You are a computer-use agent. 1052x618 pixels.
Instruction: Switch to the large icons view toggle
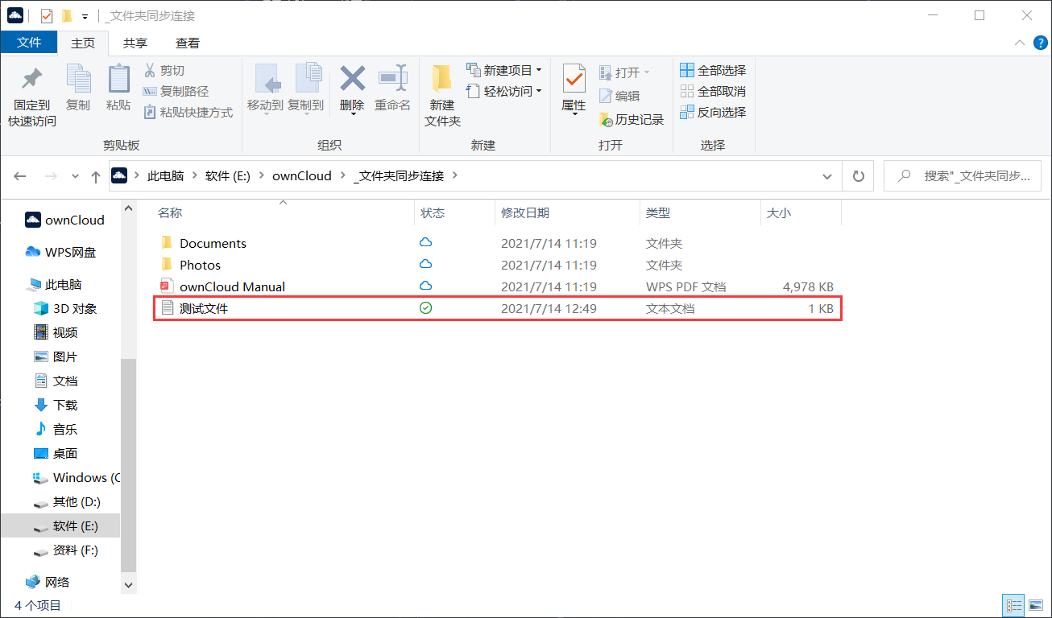coord(1036,605)
